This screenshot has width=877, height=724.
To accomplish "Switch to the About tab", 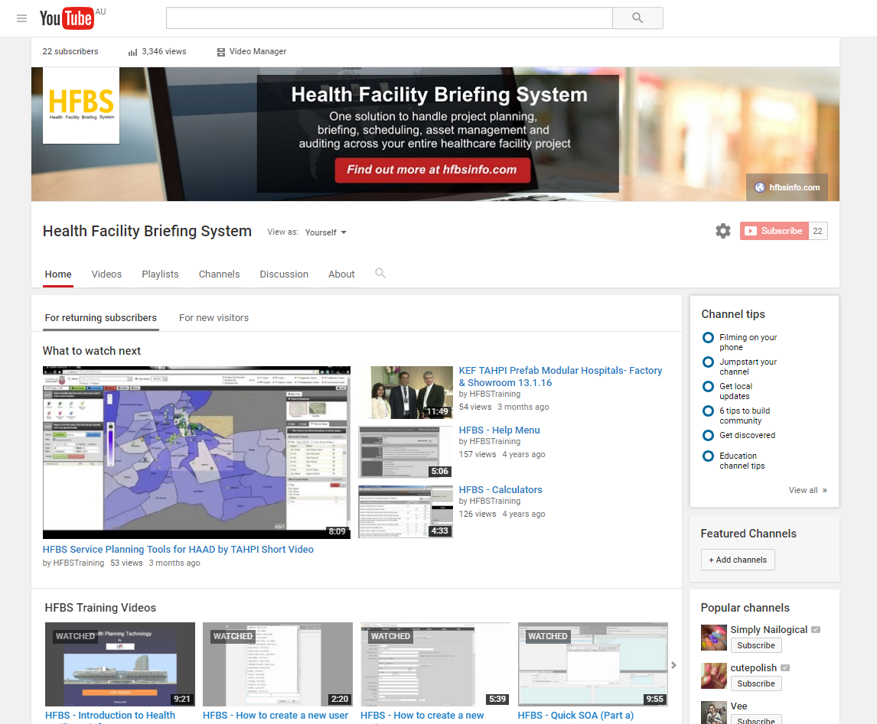I will click(x=341, y=274).
